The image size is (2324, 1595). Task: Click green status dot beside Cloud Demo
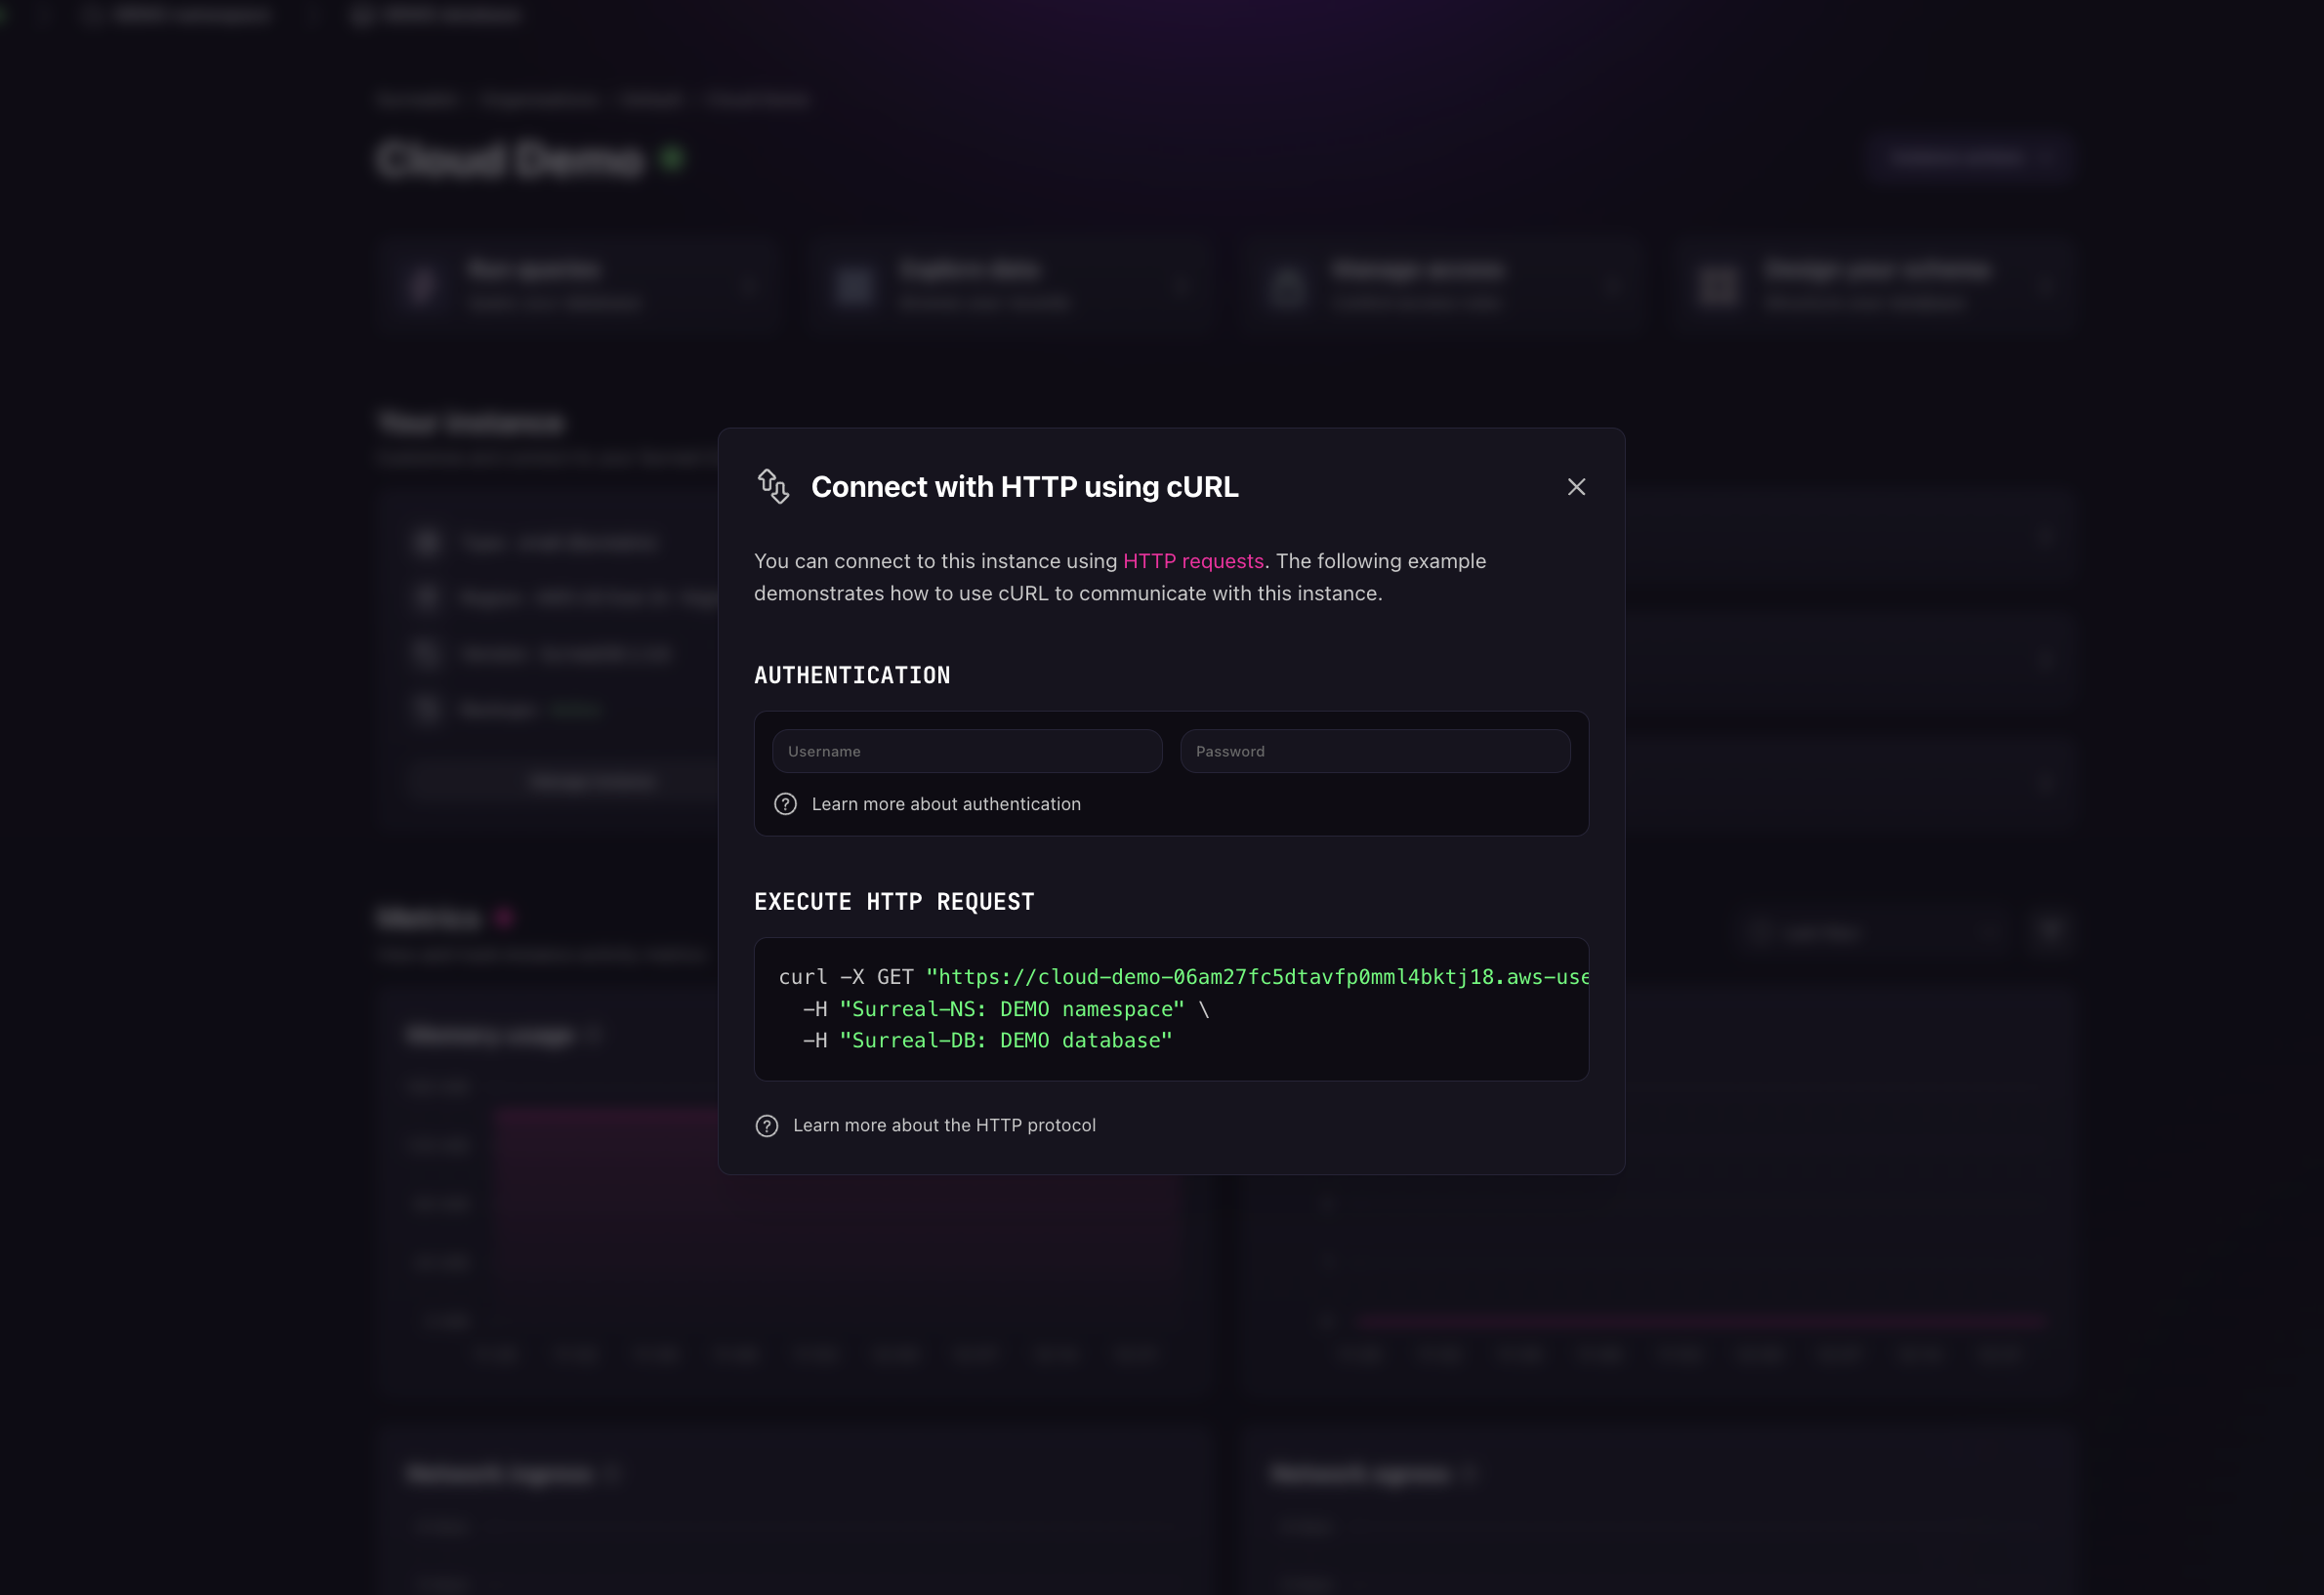(673, 158)
